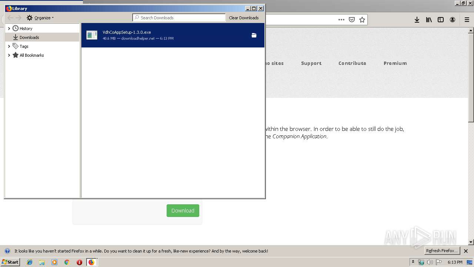Focus the Search Downloads field
The height and width of the screenshot is (267, 474).
click(x=179, y=17)
